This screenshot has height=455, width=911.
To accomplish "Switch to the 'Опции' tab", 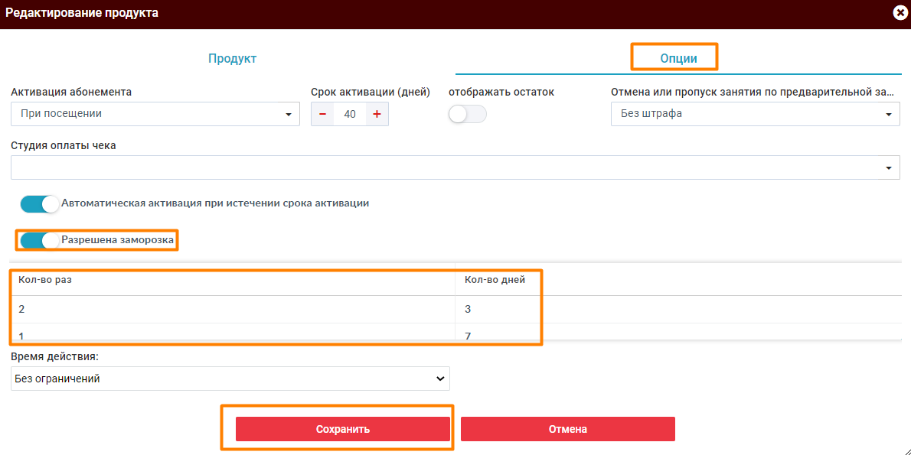I will tap(678, 58).
